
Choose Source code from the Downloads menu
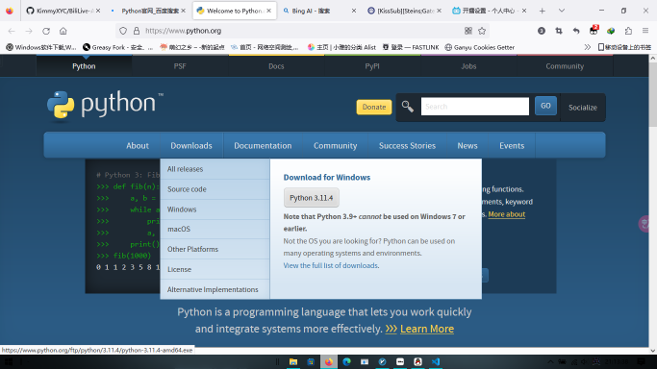[x=215, y=189]
